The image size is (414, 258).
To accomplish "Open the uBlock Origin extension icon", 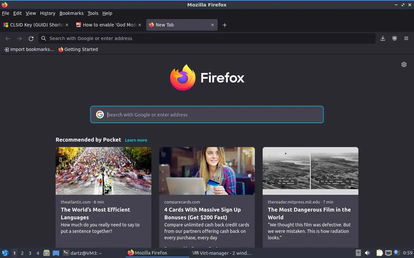I will pos(394,38).
